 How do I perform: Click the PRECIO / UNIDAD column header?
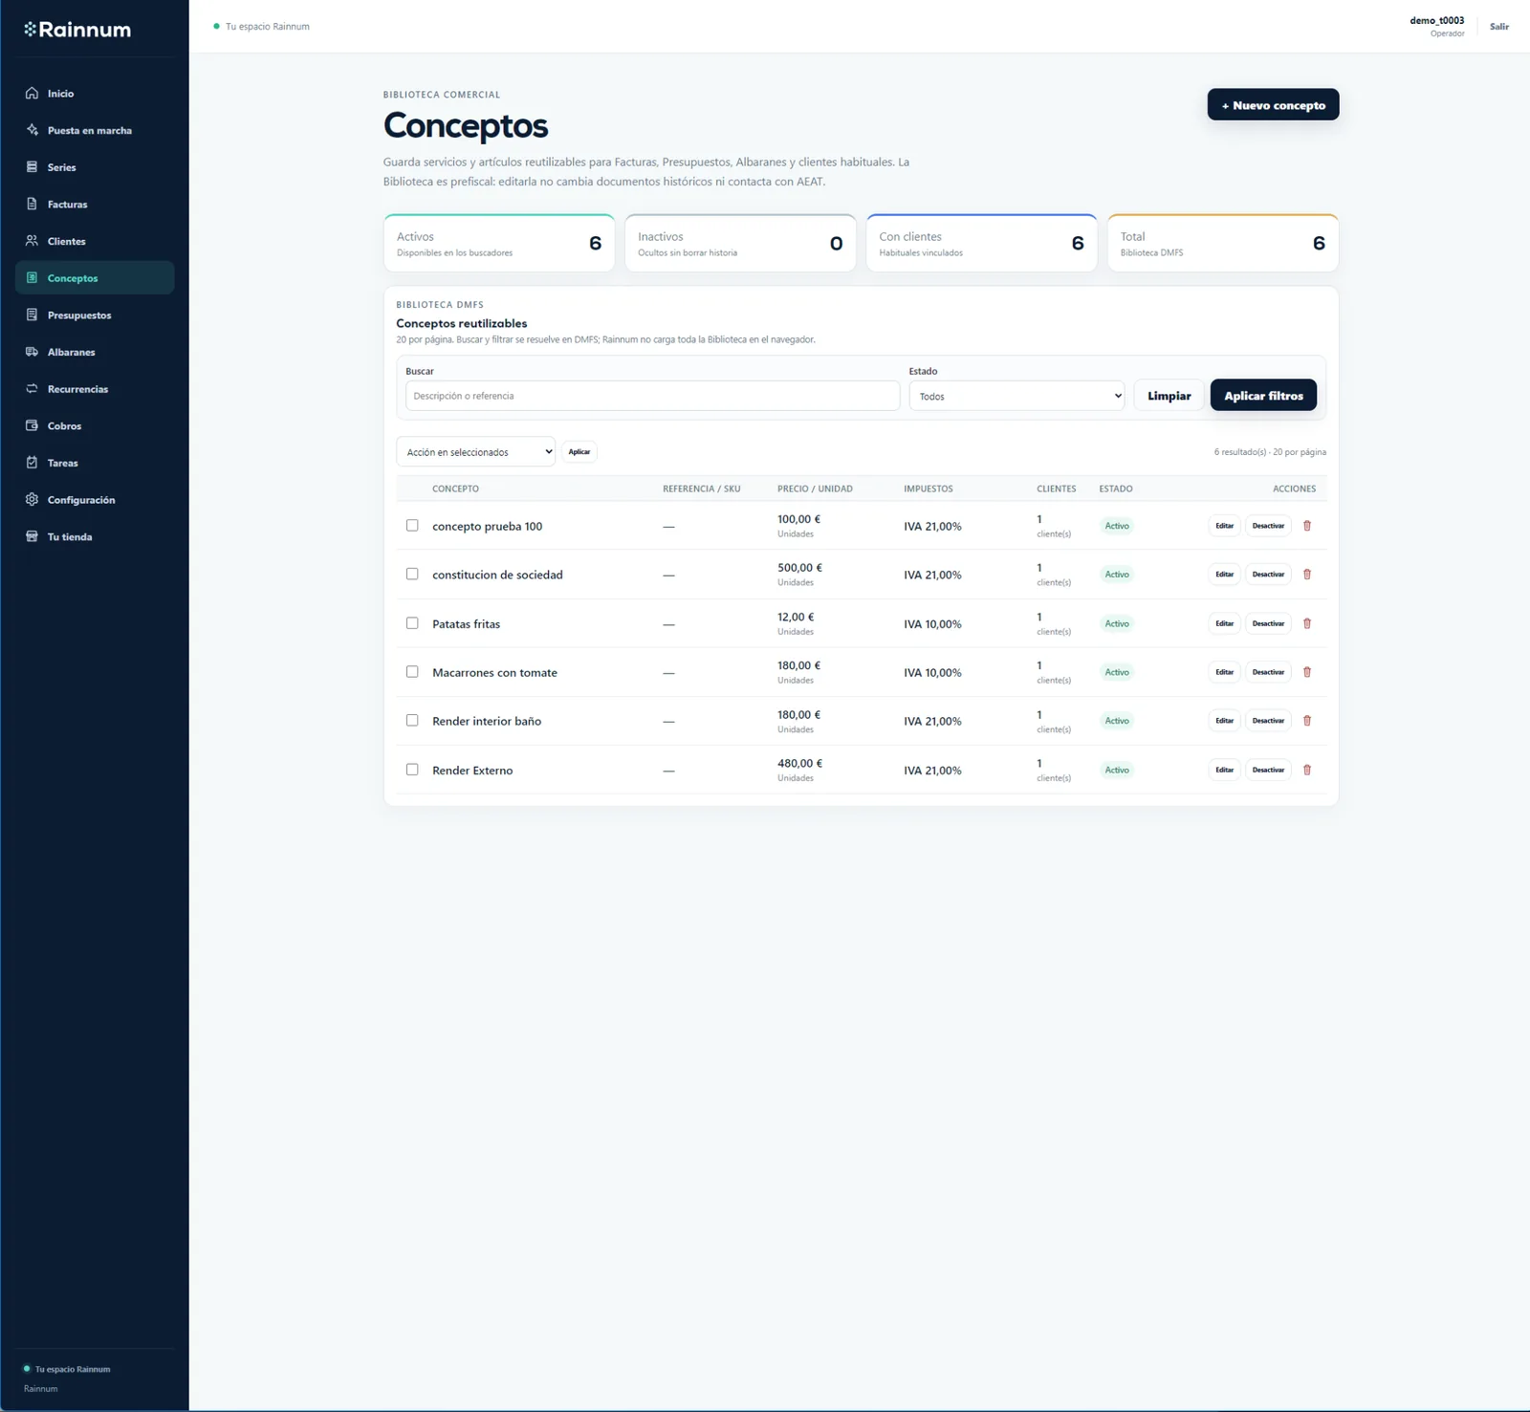[x=815, y=489]
